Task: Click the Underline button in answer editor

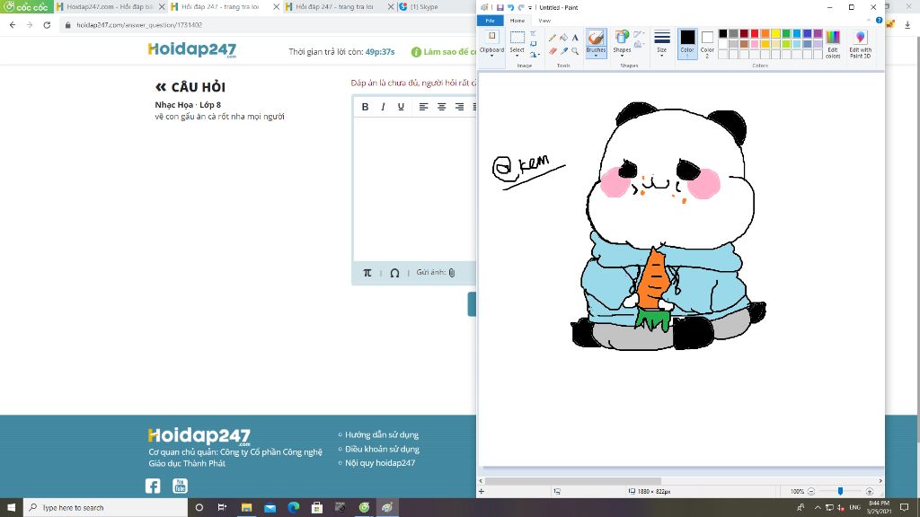Action: [401, 107]
